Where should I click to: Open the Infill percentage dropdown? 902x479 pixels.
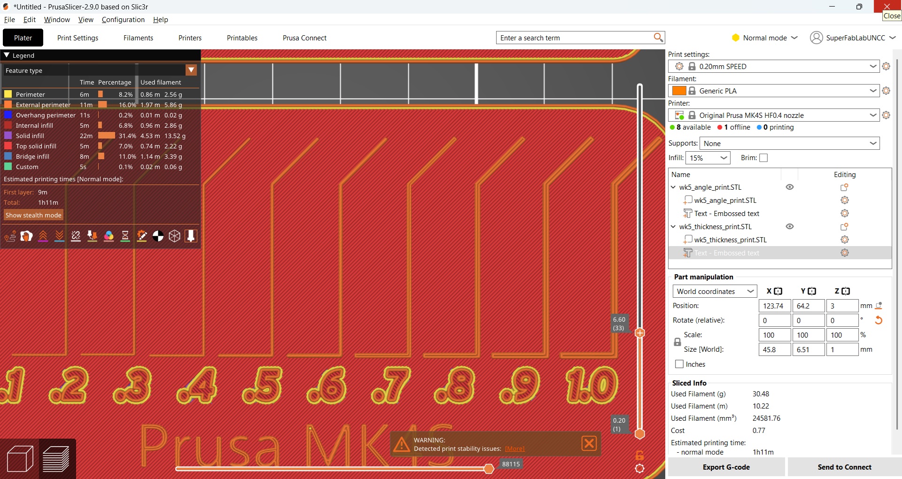pyautogui.click(x=724, y=158)
